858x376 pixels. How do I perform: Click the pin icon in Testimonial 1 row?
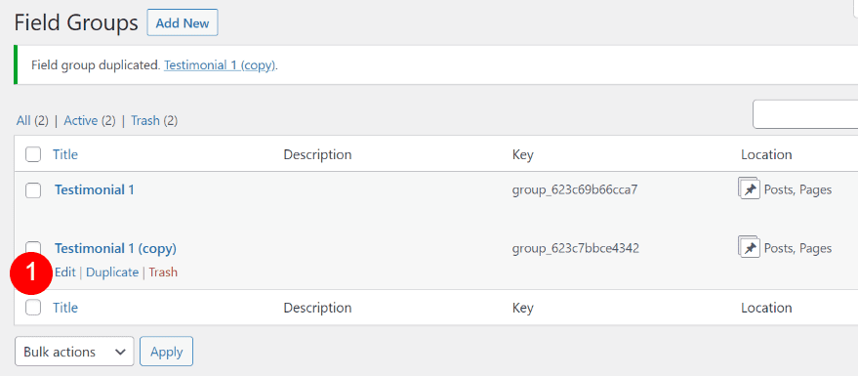749,188
